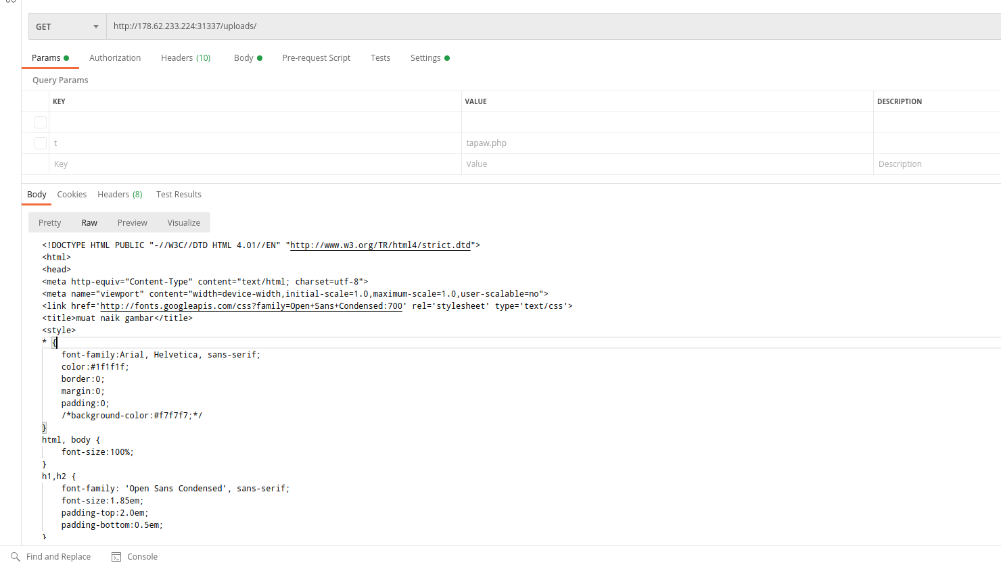Open the response Headers (8) tab
The image size is (1001, 563).
point(120,195)
